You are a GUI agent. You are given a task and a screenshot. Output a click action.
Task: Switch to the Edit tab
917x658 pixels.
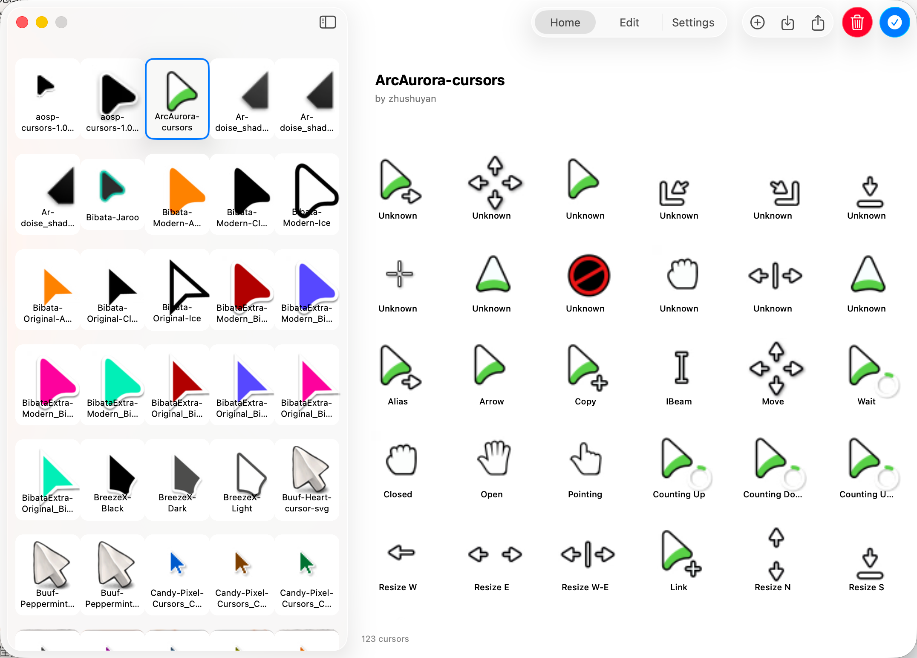click(629, 22)
